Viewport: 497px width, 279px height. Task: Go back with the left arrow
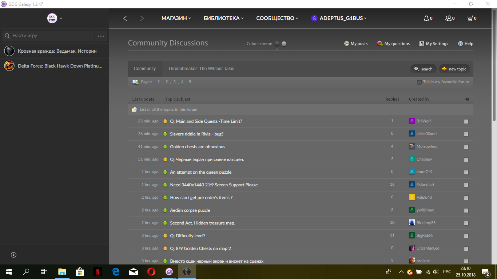pyautogui.click(x=125, y=18)
